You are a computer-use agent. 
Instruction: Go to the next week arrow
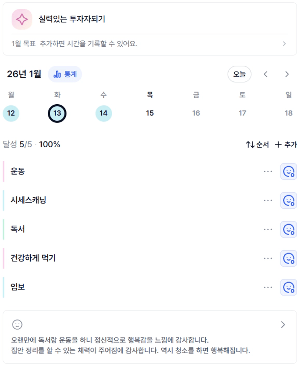pyautogui.click(x=287, y=74)
